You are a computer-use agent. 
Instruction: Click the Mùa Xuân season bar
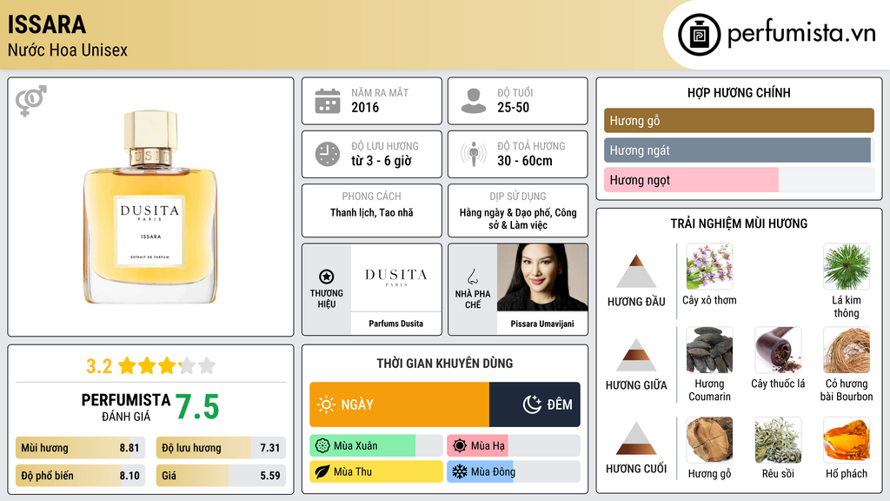click(x=375, y=446)
